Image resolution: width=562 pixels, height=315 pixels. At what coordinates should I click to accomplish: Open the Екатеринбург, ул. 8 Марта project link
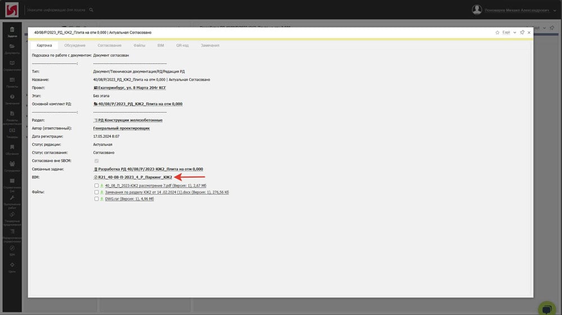point(132,88)
